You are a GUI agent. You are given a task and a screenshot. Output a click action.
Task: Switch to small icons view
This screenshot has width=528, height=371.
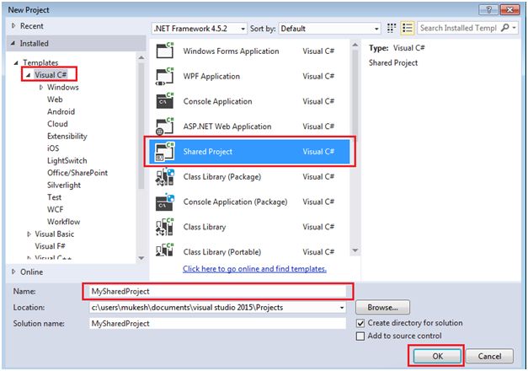tap(392, 29)
